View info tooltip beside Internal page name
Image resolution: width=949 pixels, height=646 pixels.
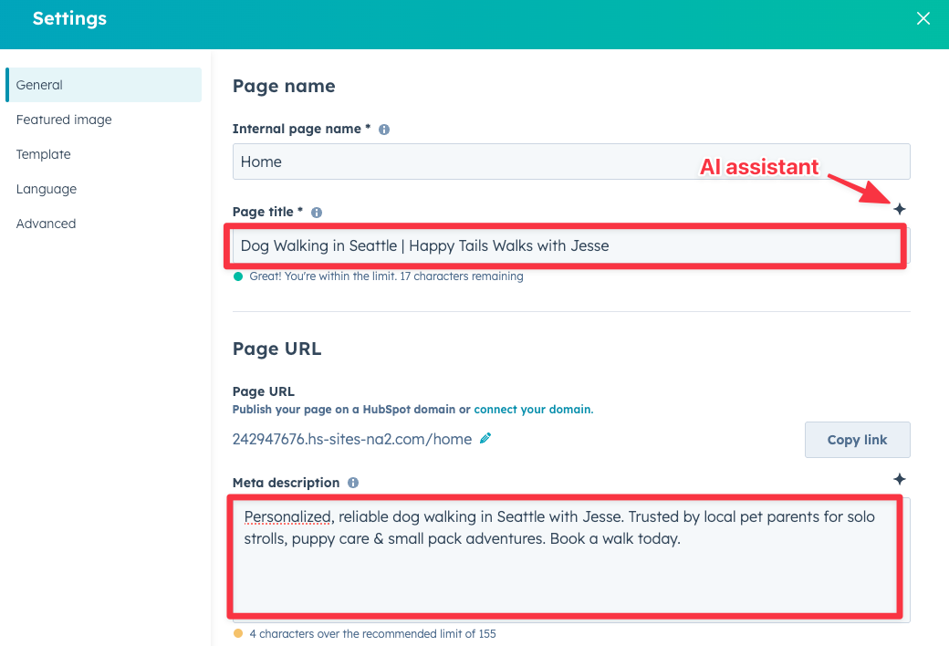click(x=383, y=129)
